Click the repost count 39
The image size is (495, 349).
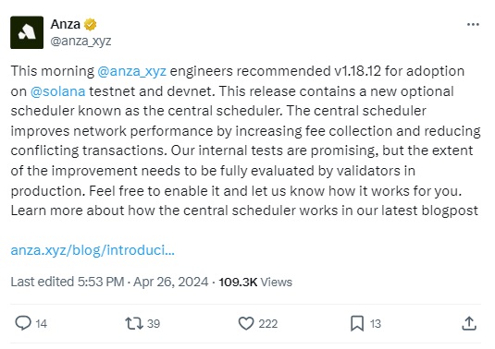pyautogui.click(x=154, y=324)
